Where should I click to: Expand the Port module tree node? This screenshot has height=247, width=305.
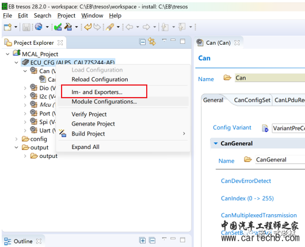(25, 114)
